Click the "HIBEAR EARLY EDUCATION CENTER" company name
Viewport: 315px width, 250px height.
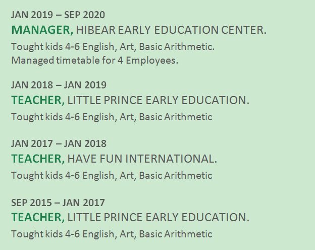coord(171,30)
